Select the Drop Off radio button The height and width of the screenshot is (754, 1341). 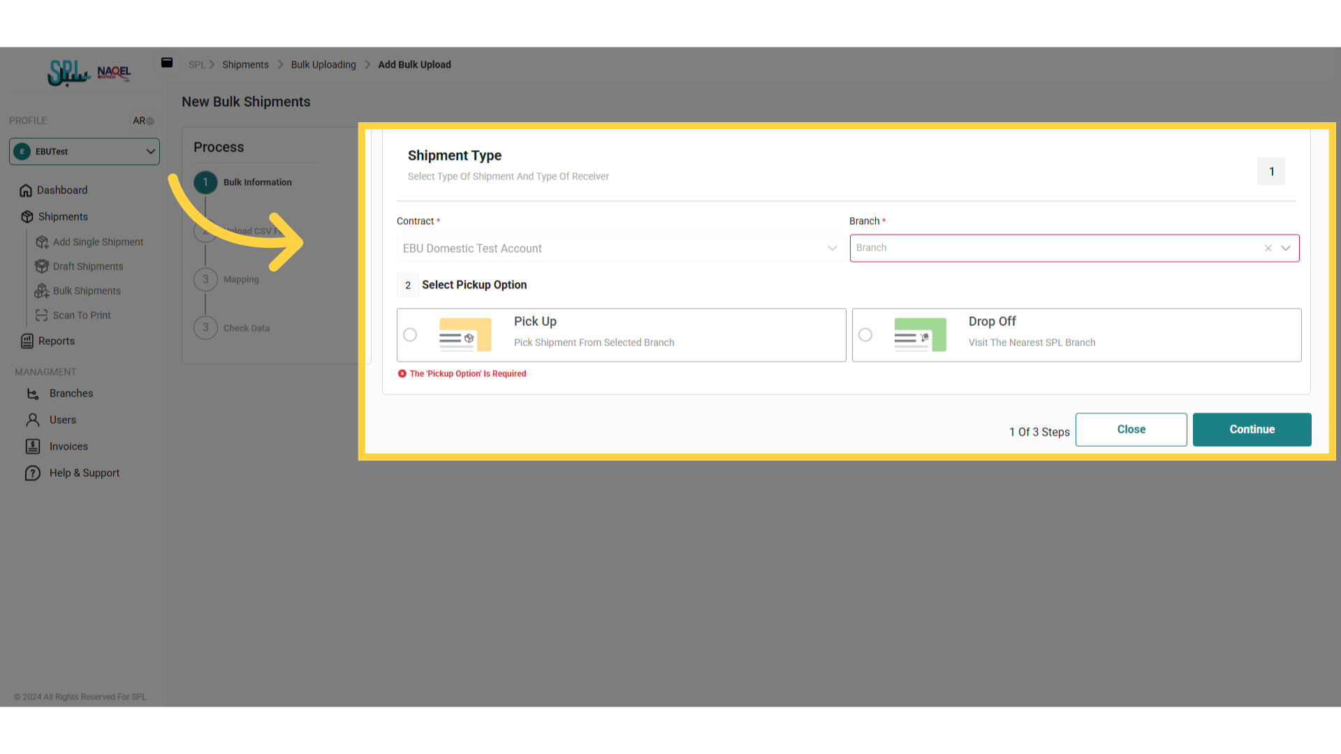[x=865, y=335]
